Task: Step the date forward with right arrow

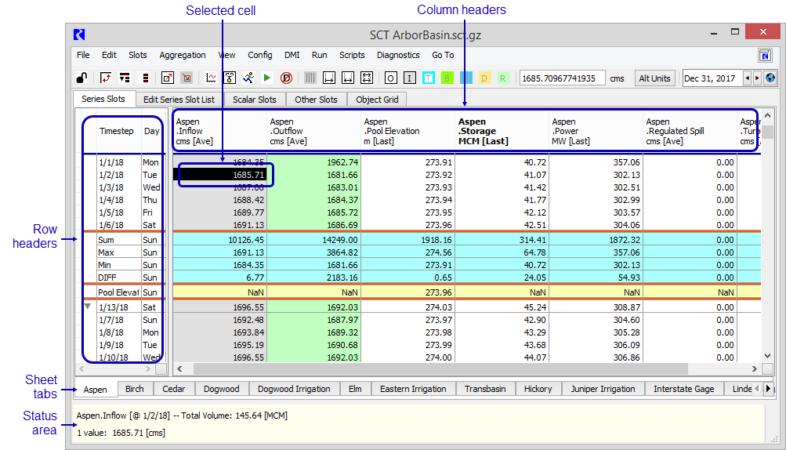Action: pos(756,78)
